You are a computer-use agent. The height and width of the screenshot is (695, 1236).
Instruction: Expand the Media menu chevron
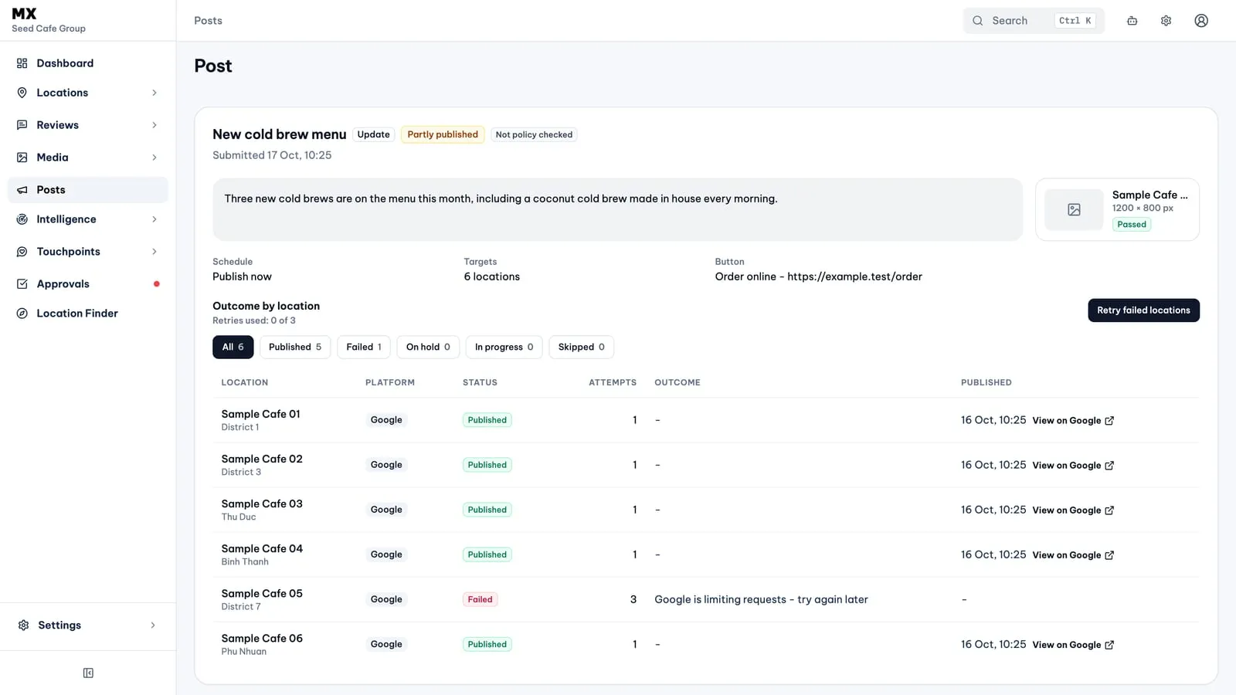pyautogui.click(x=154, y=158)
